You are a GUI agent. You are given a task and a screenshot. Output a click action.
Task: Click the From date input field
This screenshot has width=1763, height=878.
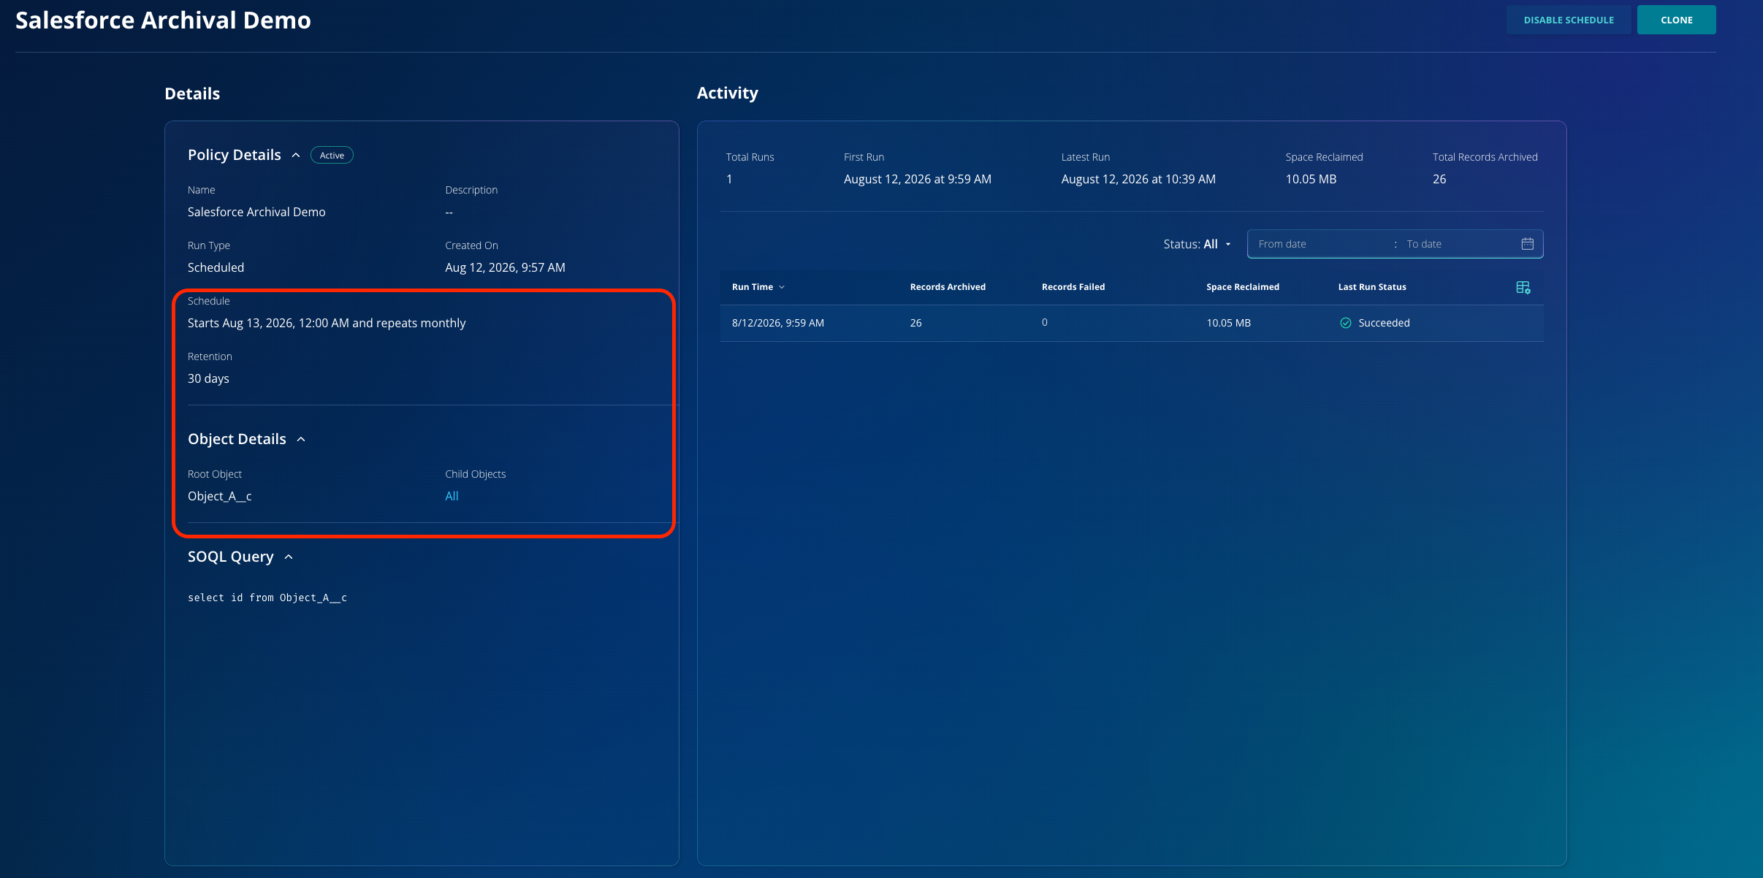tap(1319, 244)
